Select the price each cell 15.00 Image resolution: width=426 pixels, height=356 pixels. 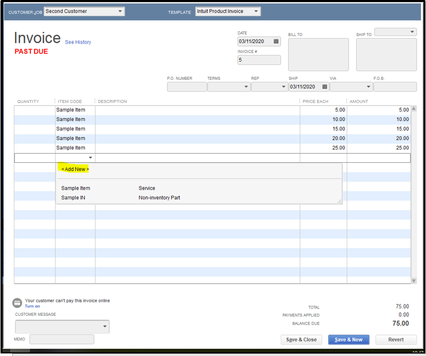click(323, 129)
